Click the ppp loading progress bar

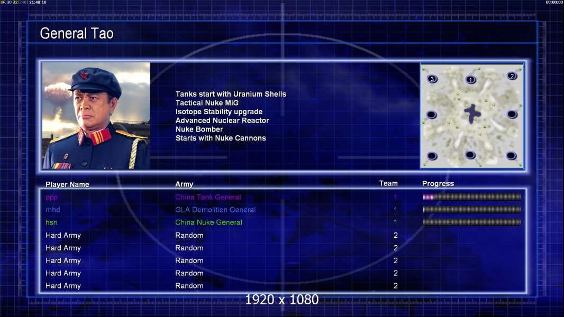pos(472,197)
